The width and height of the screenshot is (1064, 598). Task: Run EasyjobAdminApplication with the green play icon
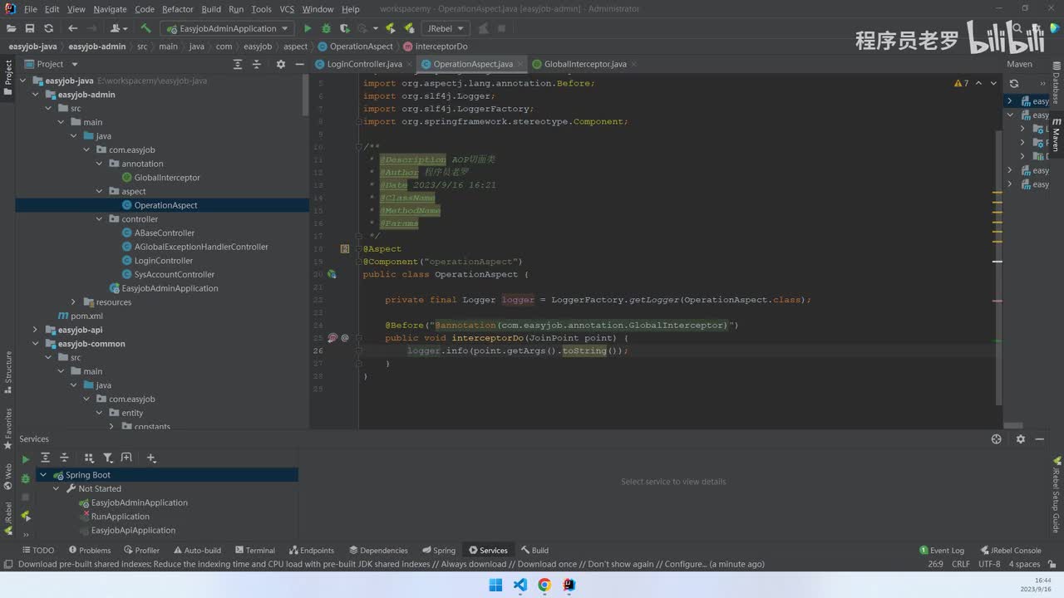coord(308,28)
